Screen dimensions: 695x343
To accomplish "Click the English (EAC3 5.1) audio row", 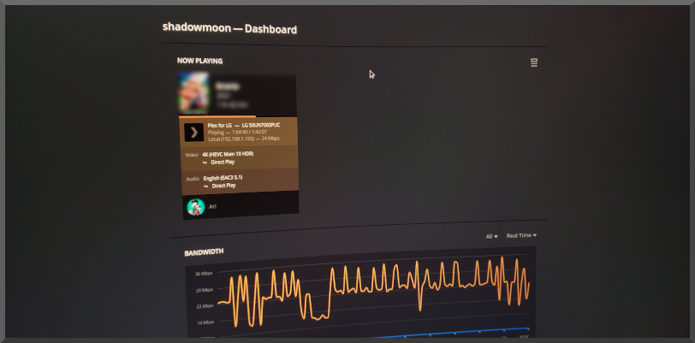I will pos(223,177).
